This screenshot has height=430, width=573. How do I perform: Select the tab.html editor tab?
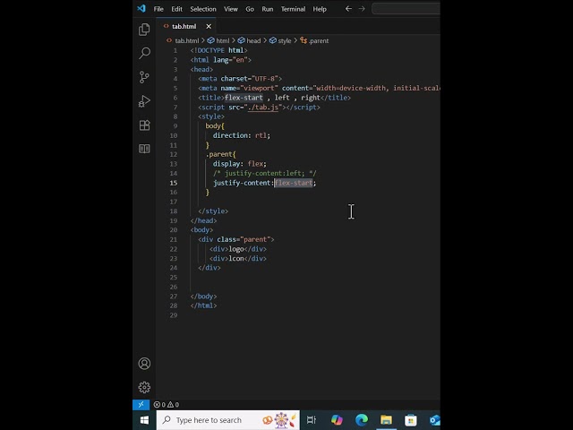coord(184,26)
